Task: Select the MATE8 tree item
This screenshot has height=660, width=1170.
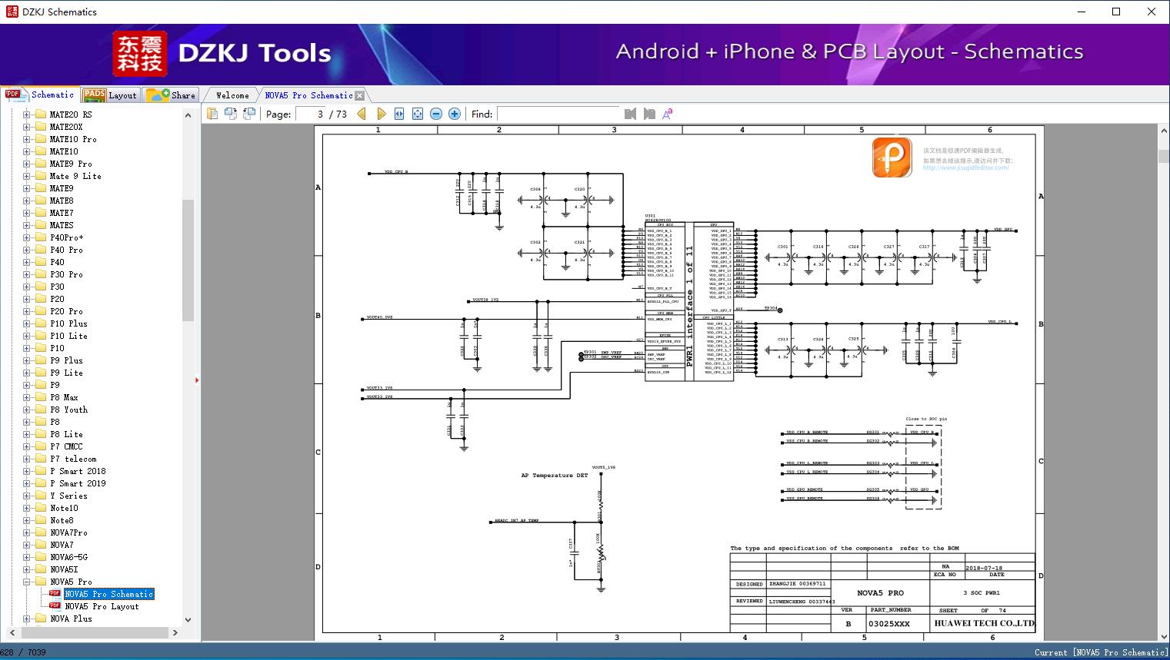Action: coord(62,201)
